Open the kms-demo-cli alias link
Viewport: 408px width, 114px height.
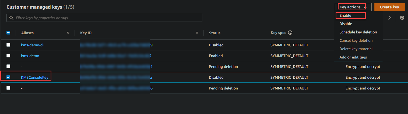pyautogui.click(x=33, y=45)
